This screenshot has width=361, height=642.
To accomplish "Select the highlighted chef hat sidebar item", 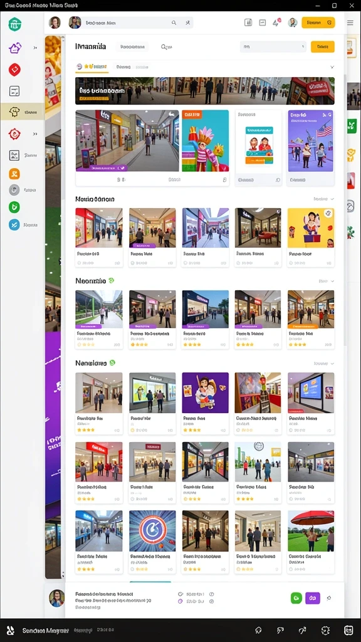I will pos(22,112).
